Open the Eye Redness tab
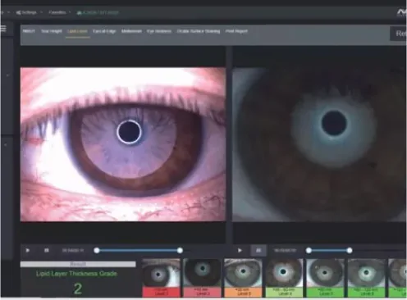 tap(159, 31)
